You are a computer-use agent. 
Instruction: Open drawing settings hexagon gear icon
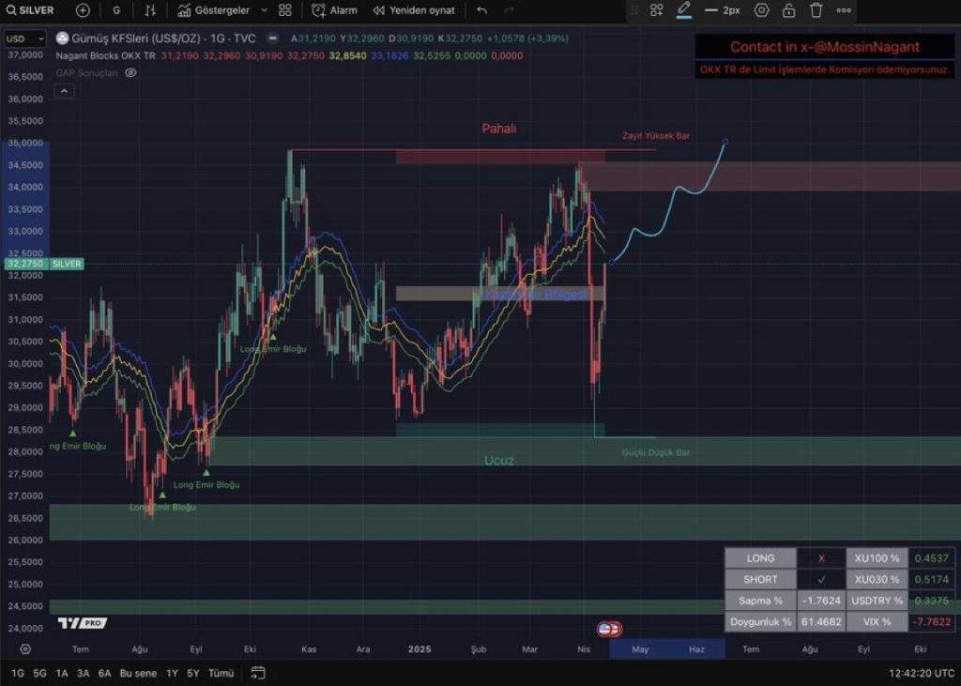[761, 10]
